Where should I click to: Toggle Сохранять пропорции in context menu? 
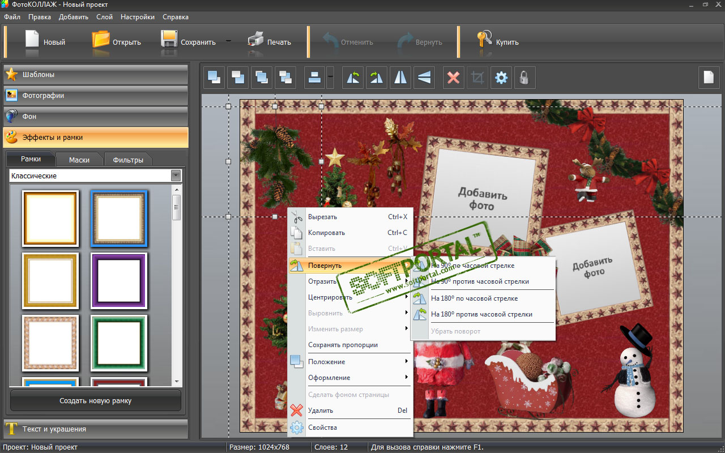[351, 345]
